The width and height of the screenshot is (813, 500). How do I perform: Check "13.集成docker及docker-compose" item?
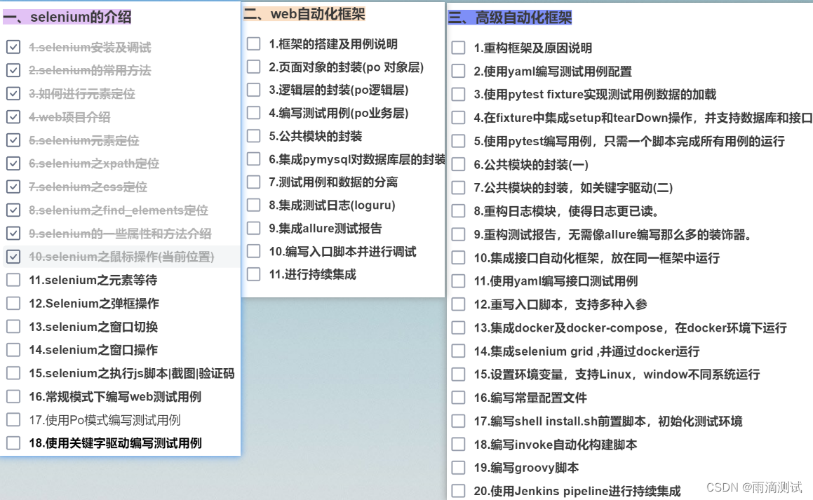click(x=459, y=327)
